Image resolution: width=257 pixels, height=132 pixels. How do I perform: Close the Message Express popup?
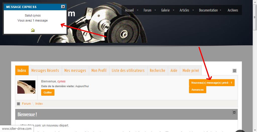tap(63, 7)
